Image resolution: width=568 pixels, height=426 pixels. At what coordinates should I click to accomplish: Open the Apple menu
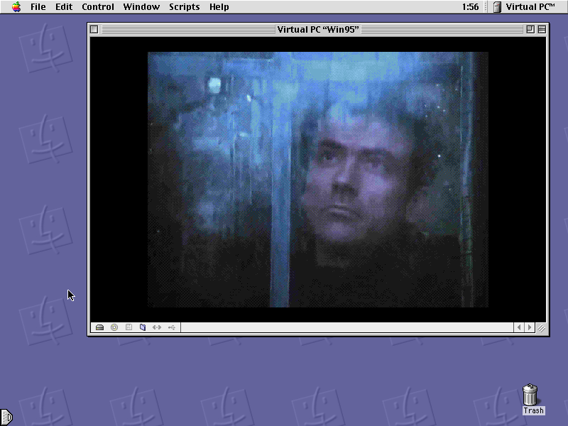pyautogui.click(x=16, y=6)
